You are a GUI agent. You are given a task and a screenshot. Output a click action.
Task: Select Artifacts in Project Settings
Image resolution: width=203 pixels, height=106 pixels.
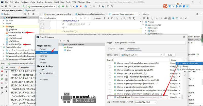[43, 63]
